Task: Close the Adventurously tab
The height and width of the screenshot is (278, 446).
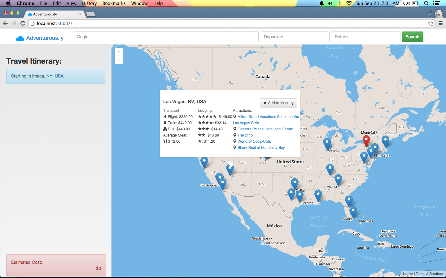Action: [81, 14]
